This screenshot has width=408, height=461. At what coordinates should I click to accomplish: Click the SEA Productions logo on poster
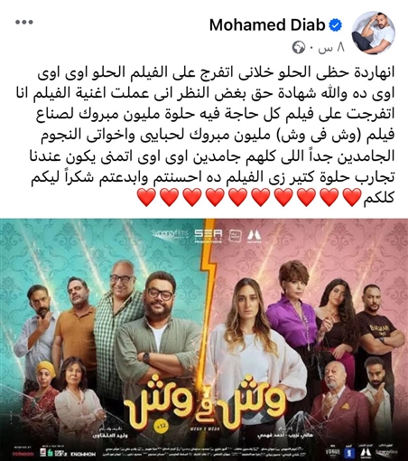[209, 236]
